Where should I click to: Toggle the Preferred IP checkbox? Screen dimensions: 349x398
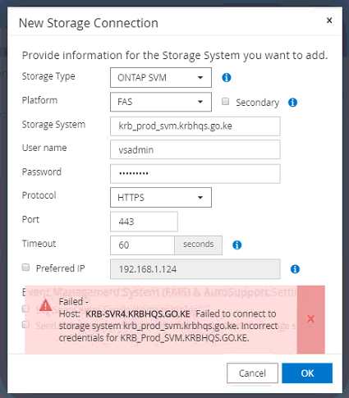pos(25,267)
